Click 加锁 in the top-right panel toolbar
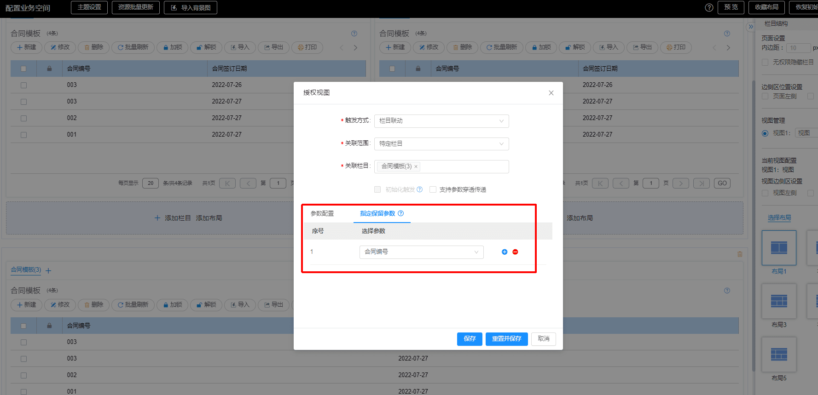 [541, 47]
